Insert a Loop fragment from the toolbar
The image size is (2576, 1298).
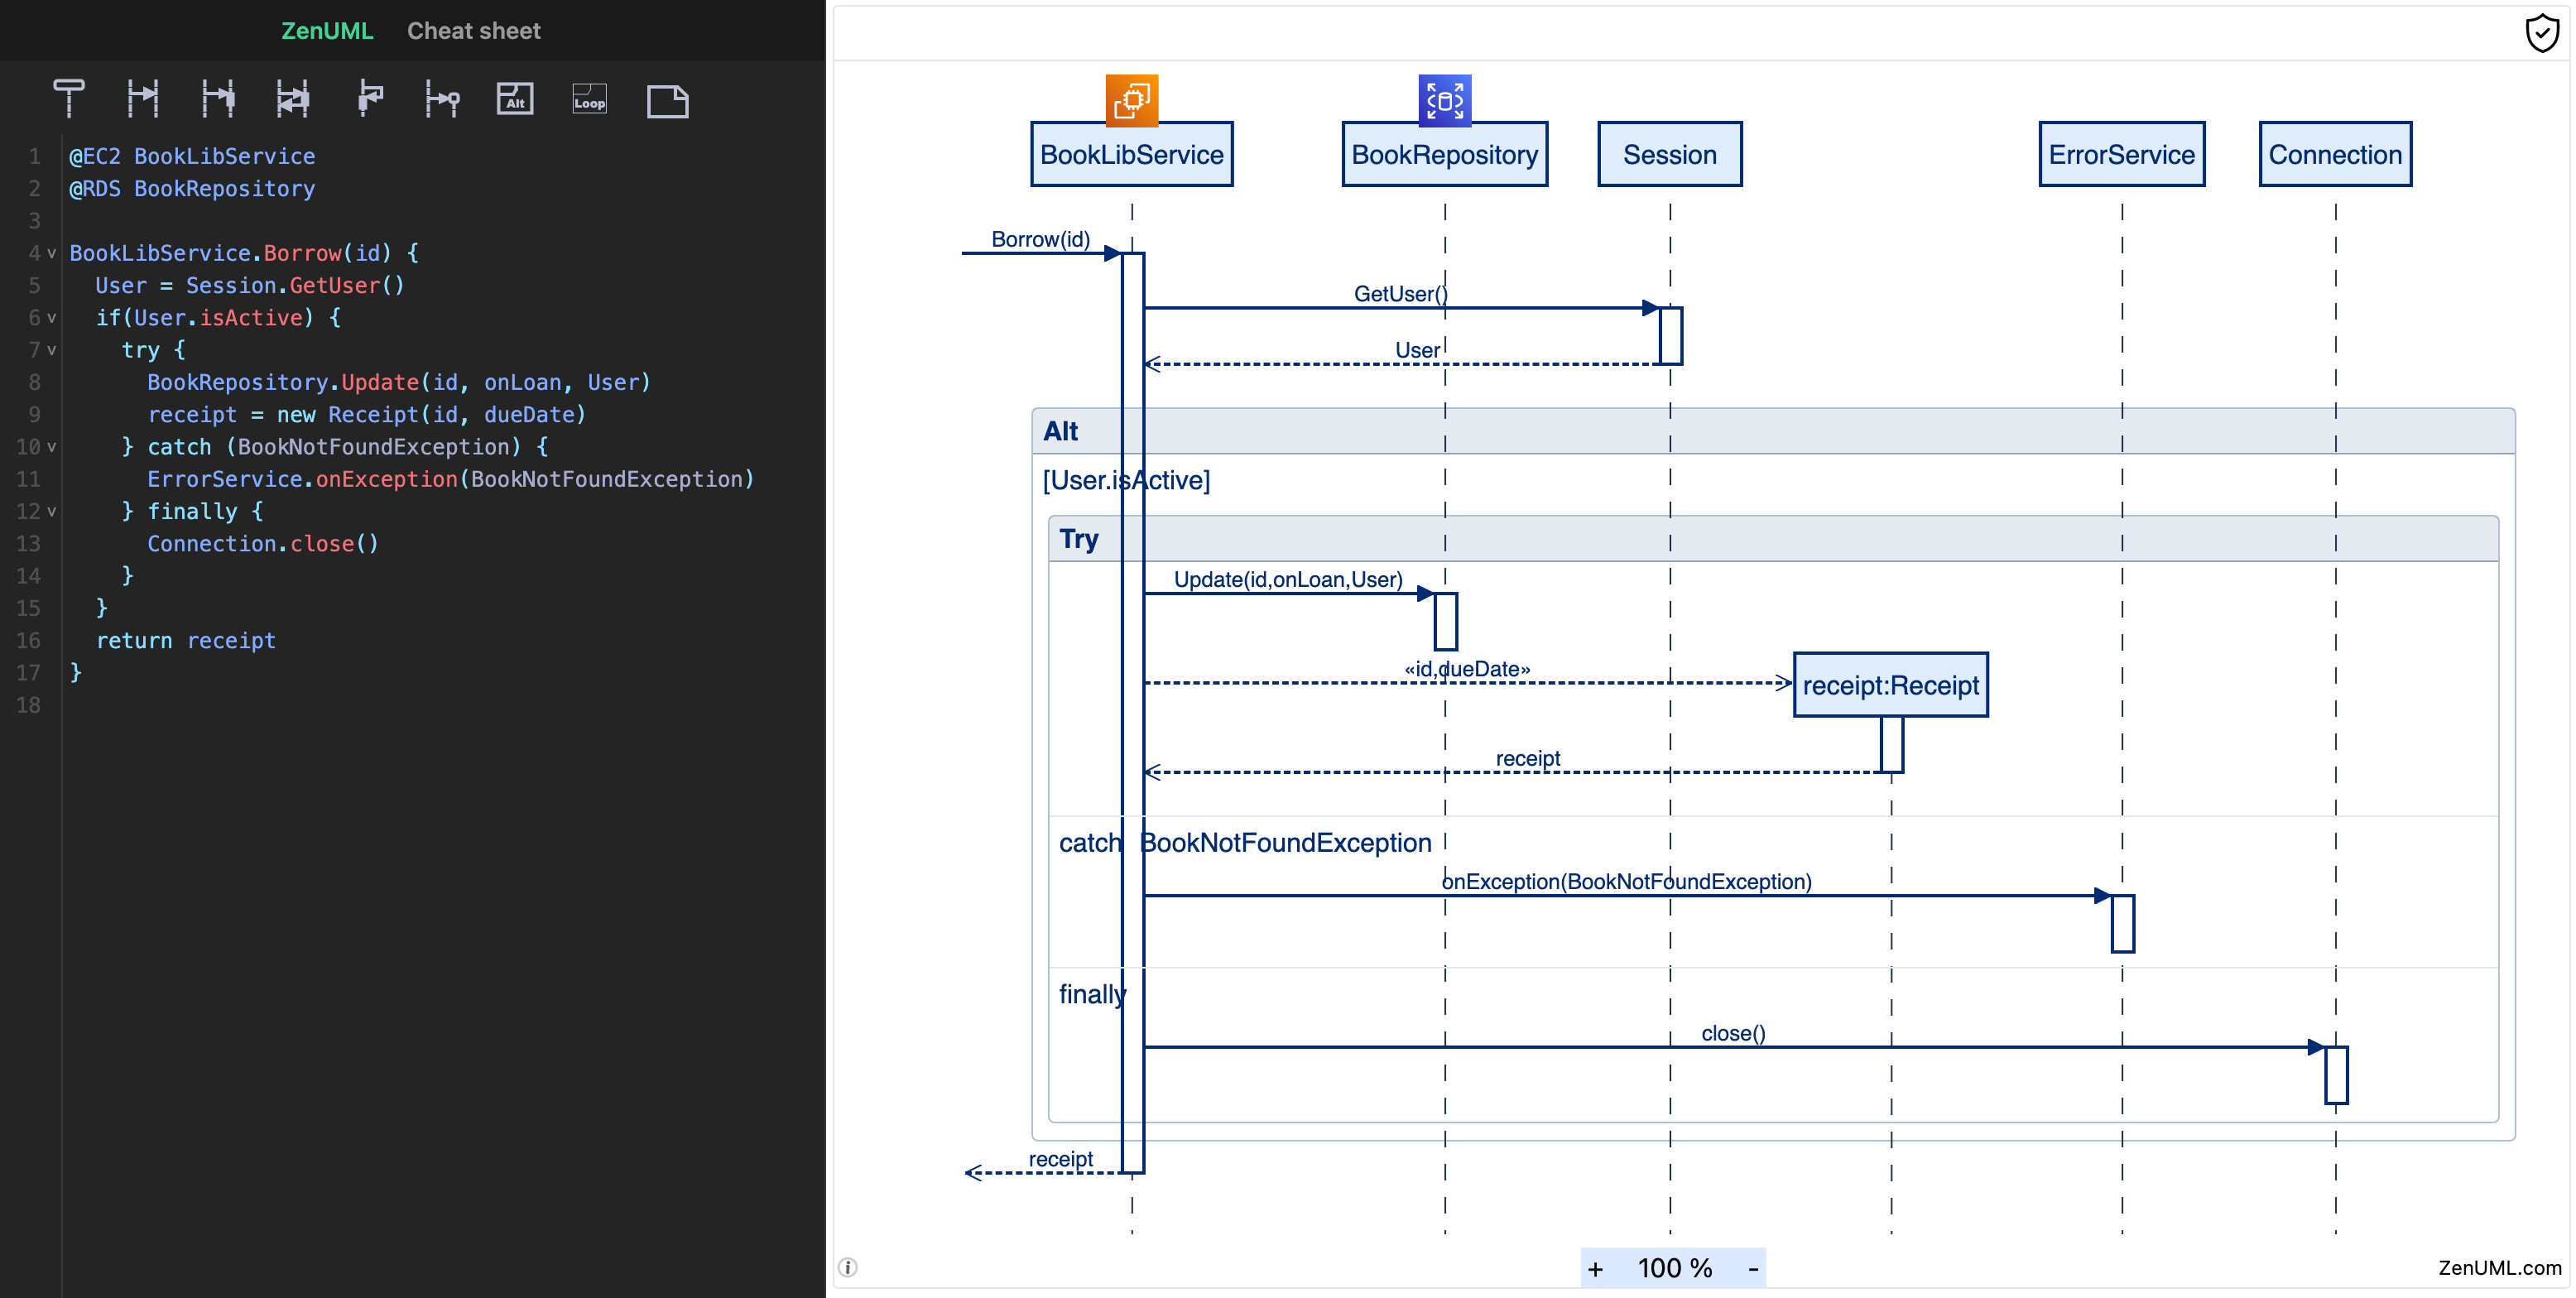click(589, 99)
